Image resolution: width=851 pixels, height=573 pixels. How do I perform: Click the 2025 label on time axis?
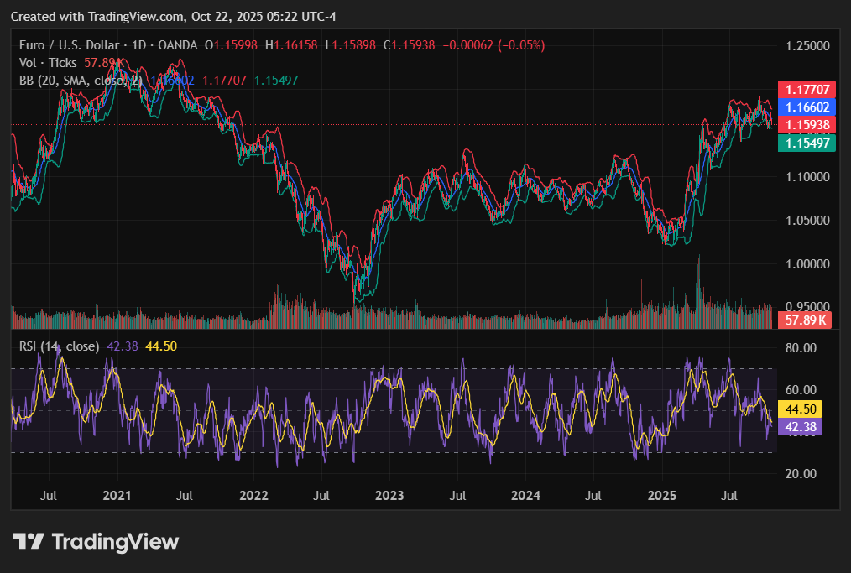click(x=662, y=497)
